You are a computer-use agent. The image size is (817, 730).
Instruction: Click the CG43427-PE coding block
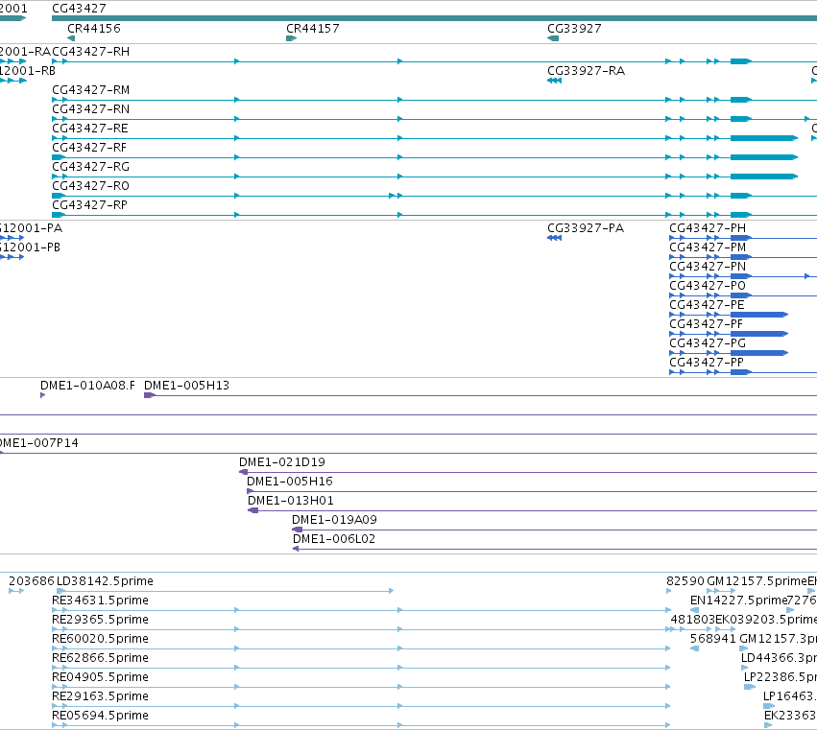(759, 315)
